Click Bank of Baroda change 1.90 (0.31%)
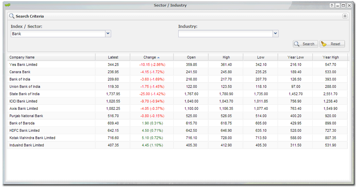Image resolution: width=359 pixels, height=188 pixels. (x=152, y=123)
